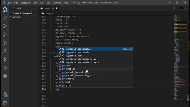Select the py_object suggestion
Screen dimensions: 190x107
(96, 79)
